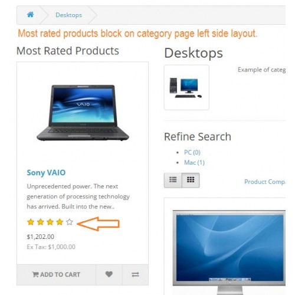Image resolution: width=295 pixels, height=295 pixels.
Task: Compare Sony VAIO with arrows icon
Action: (135, 274)
